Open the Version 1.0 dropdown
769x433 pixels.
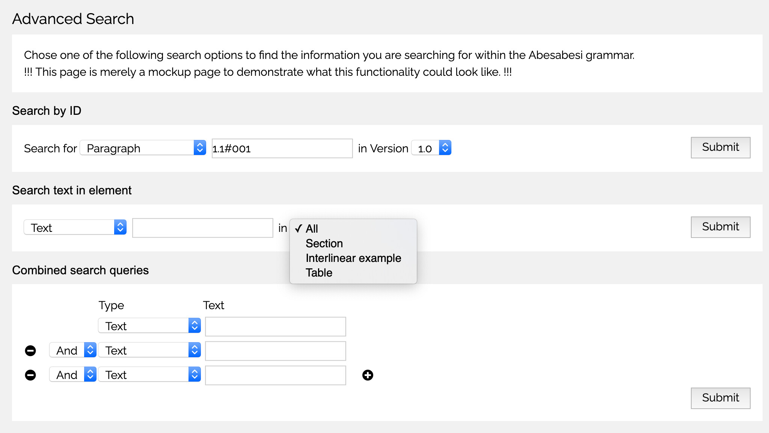[431, 148]
